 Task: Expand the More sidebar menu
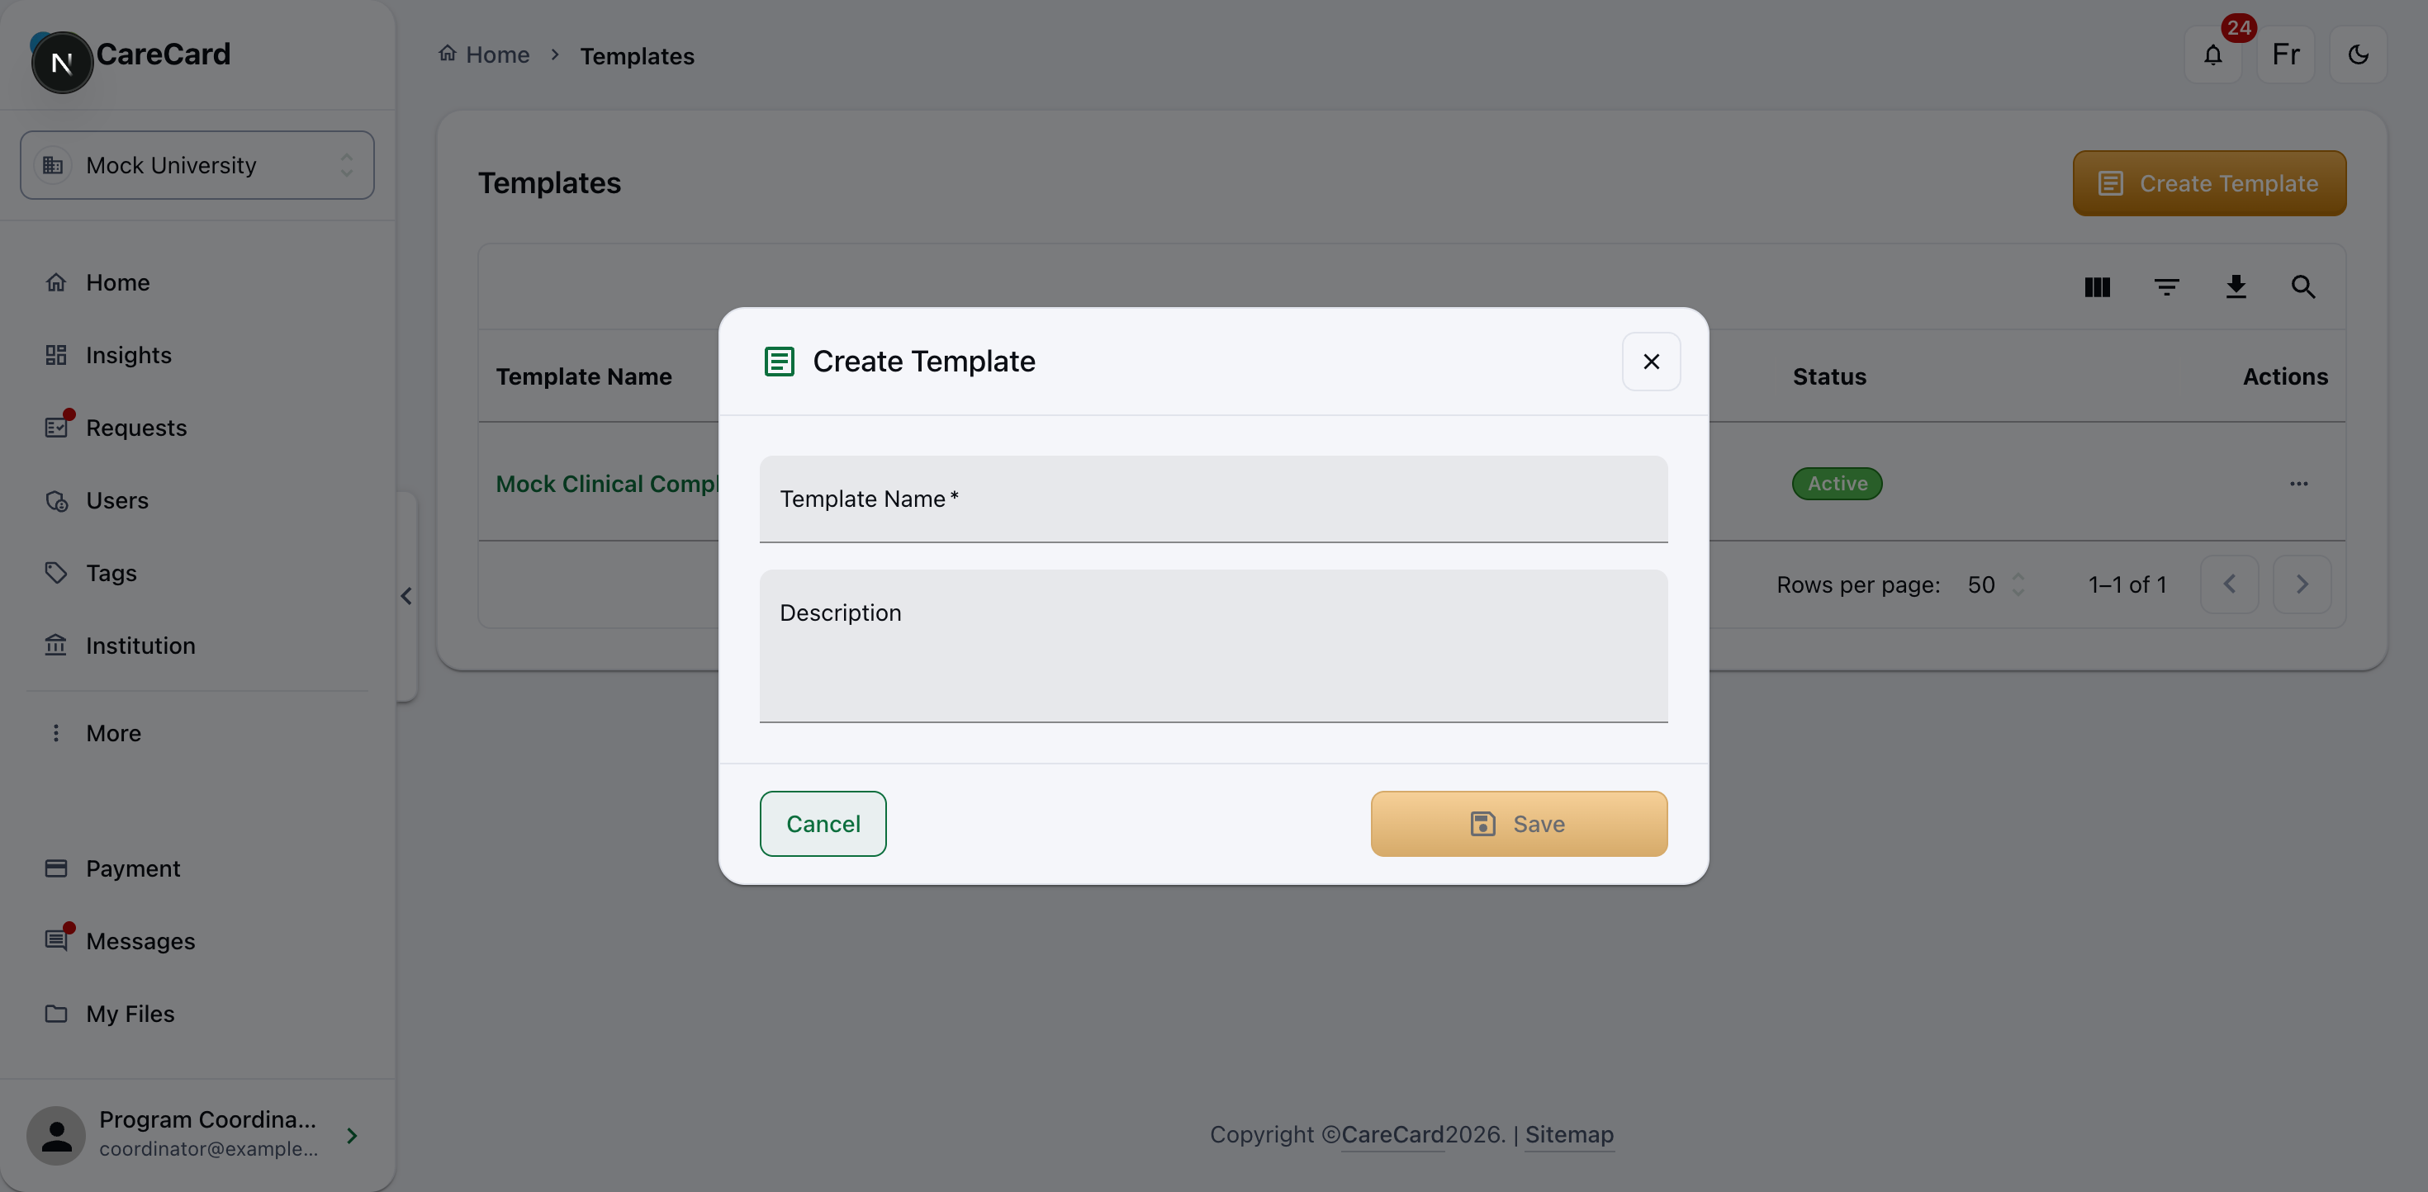click(x=197, y=733)
